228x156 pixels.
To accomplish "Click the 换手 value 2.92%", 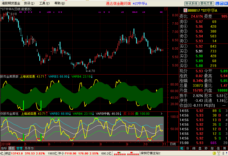I will coord(198,96).
